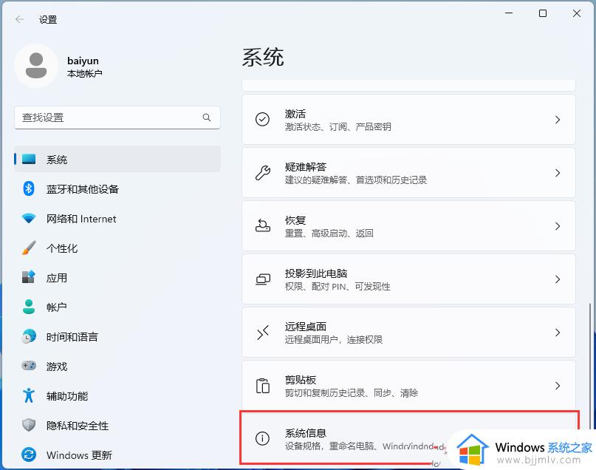Open the 疑难解答 settings card
The height and width of the screenshot is (470, 596).
coord(408,173)
